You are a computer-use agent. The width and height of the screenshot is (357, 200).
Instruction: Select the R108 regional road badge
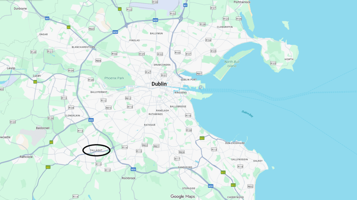[x=155, y=2]
